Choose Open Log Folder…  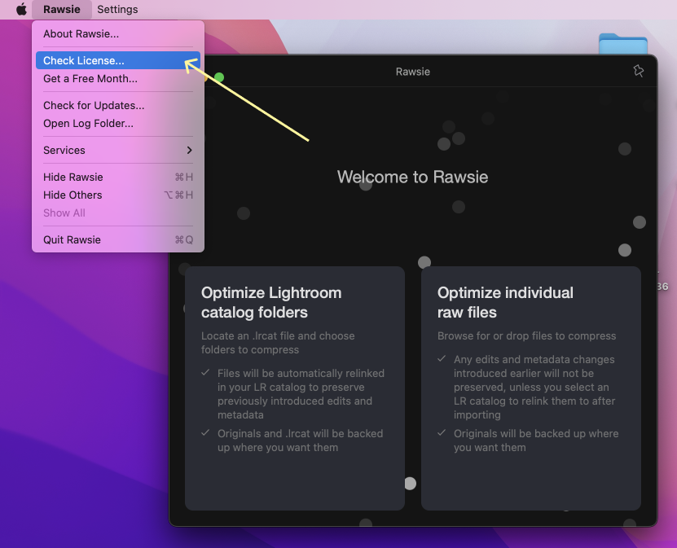coord(118,124)
